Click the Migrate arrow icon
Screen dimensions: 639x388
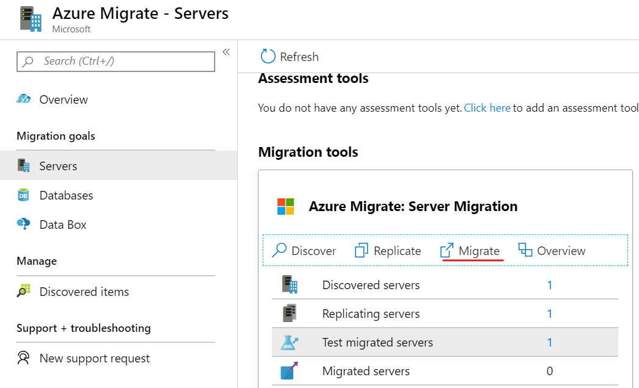tap(447, 250)
